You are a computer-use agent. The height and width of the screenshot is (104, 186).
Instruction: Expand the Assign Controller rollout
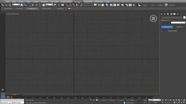click(x=172, y=31)
